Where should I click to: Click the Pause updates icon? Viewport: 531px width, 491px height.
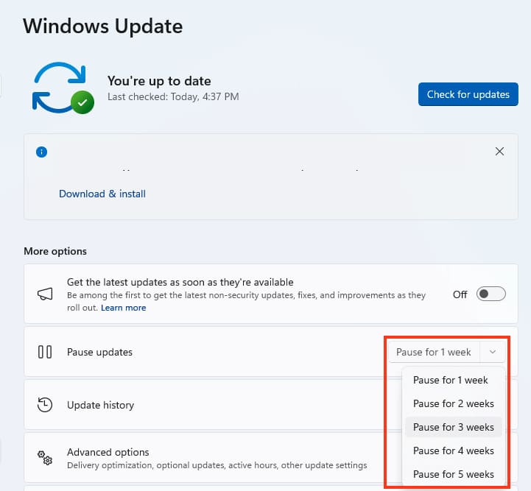pos(45,352)
